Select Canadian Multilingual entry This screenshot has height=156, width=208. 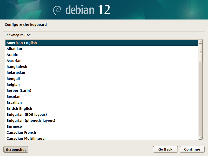(x=102, y=138)
